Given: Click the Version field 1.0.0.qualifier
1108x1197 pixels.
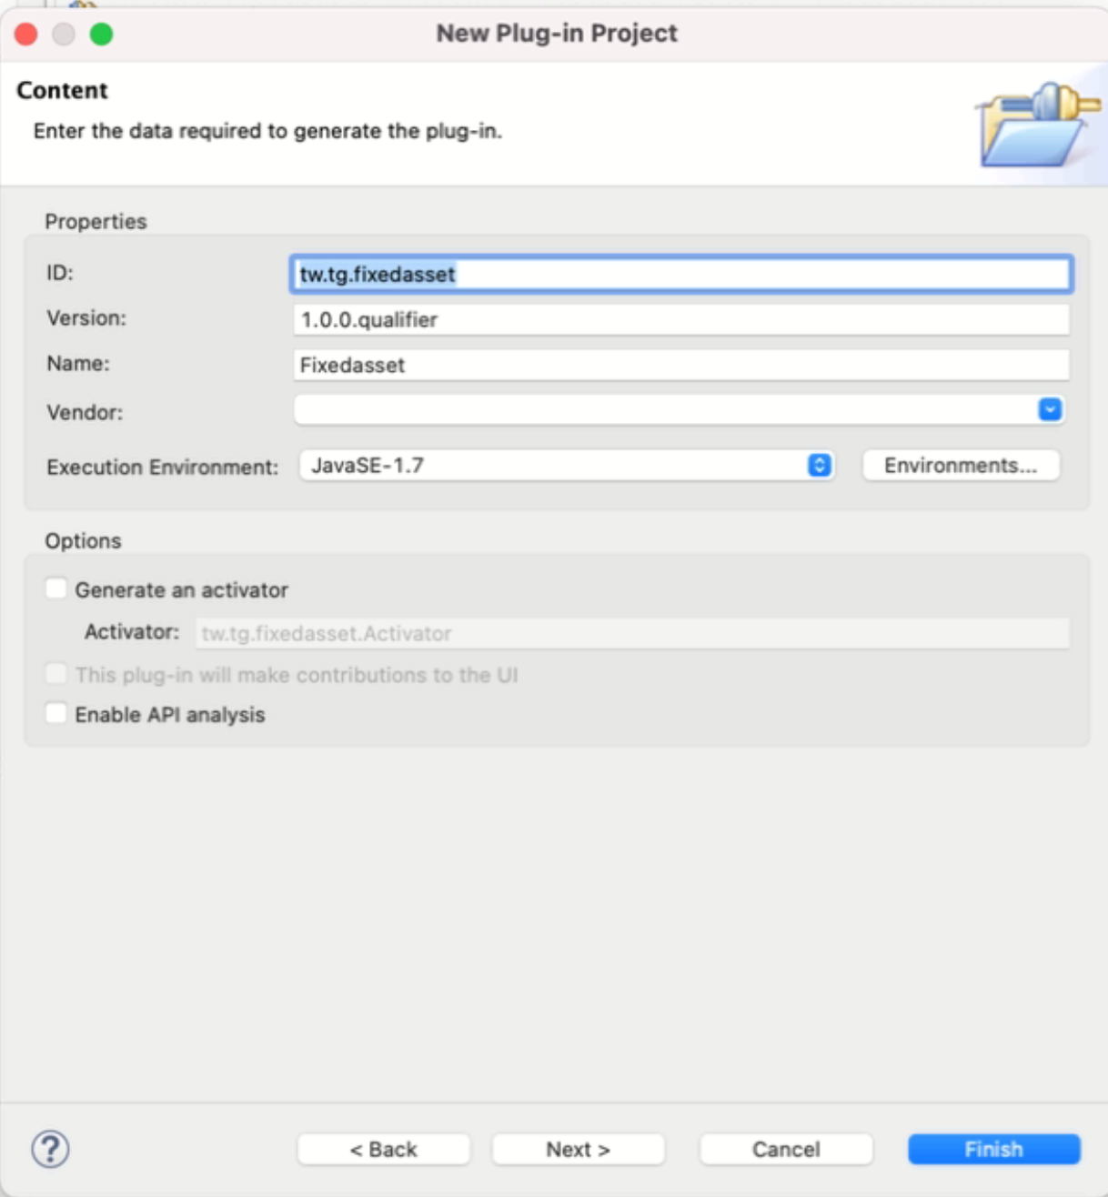Looking at the screenshot, I should (x=681, y=319).
